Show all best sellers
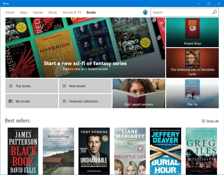The width and height of the screenshot is (224, 175). [x=210, y=121]
